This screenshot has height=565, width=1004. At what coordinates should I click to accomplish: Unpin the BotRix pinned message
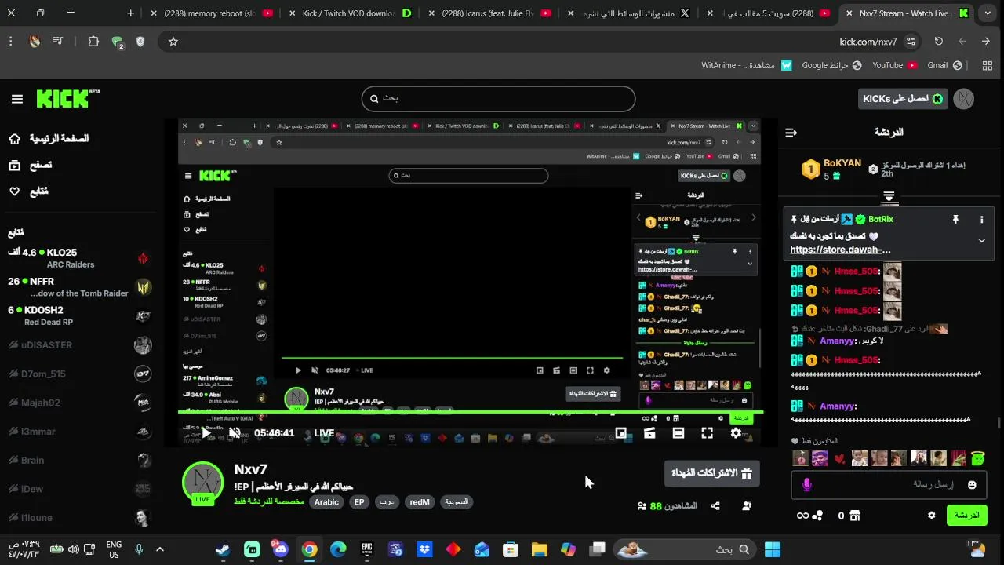(955, 220)
